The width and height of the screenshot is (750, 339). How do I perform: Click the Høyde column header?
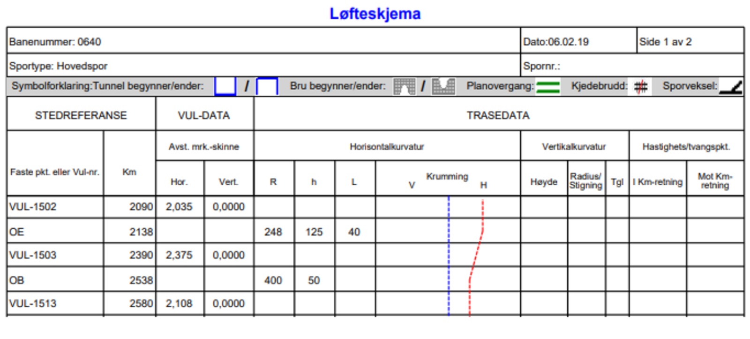point(544,182)
